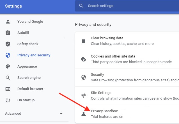Open Clear browsing data
The height and width of the screenshot is (124, 179).
[127, 41]
